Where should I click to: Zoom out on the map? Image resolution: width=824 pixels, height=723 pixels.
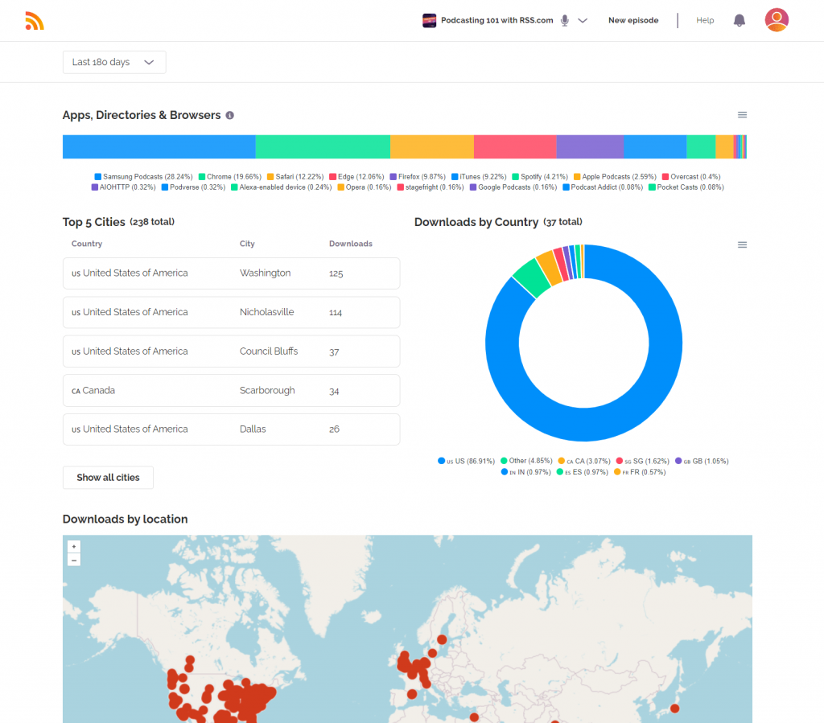pos(74,560)
